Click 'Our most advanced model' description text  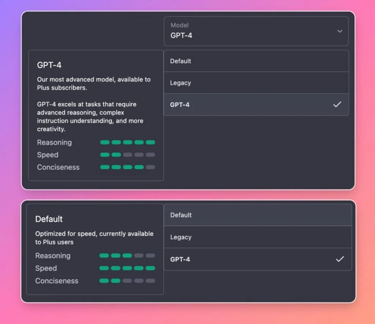tap(94, 84)
